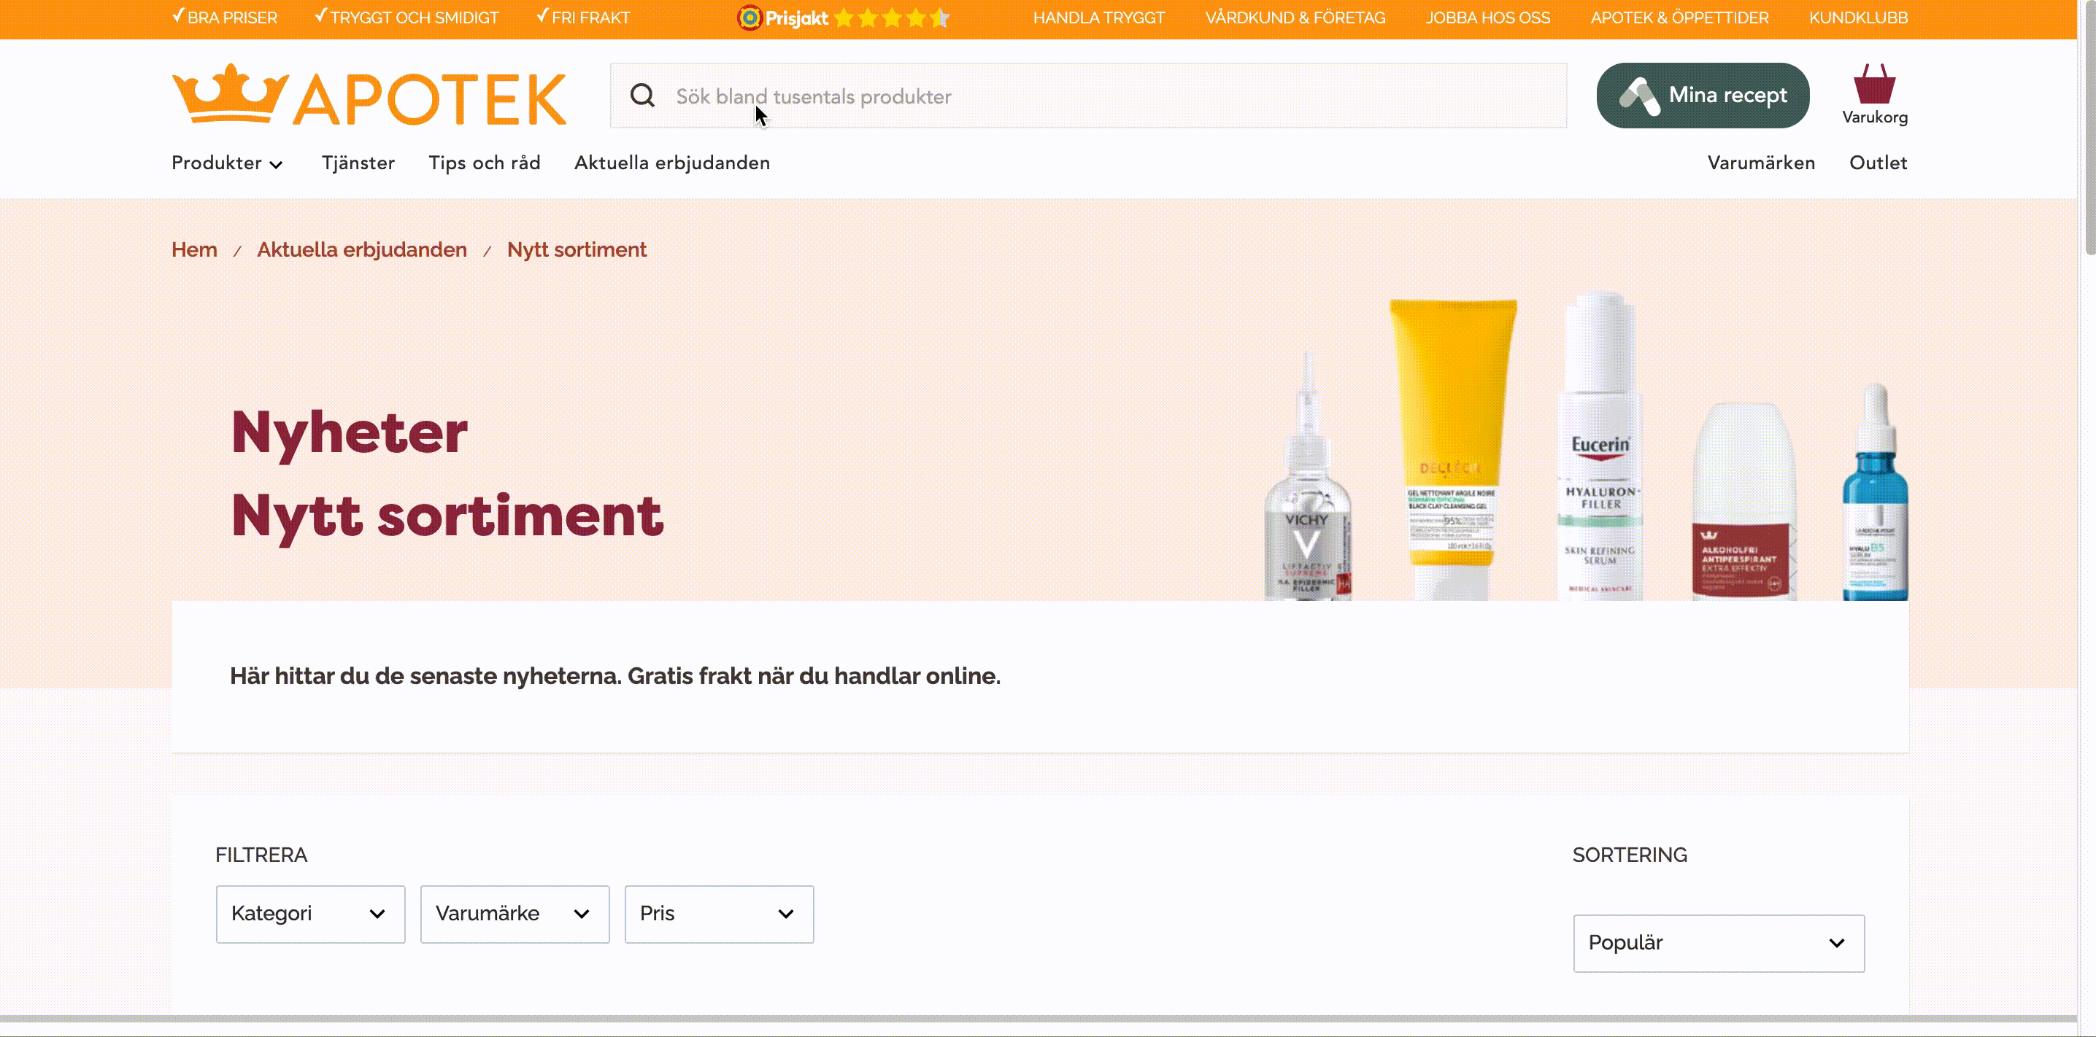Click the pill icon in Mina recept
Image resolution: width=2096 pixels, height=1037 pixels.
coord(1638,97)
